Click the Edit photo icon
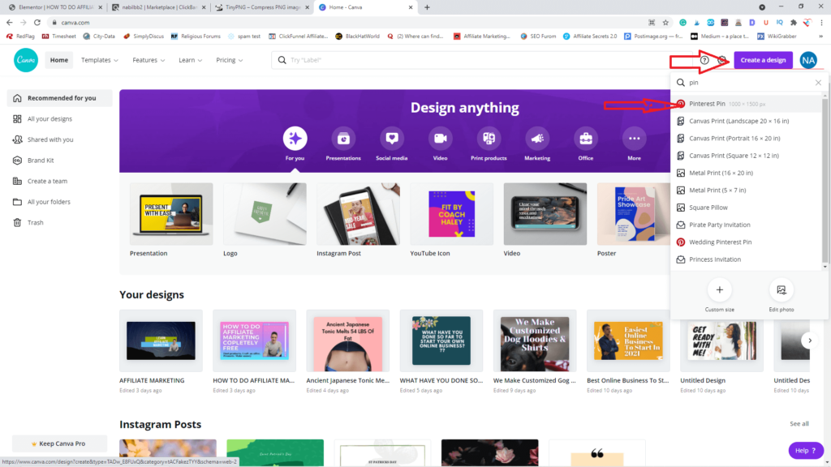 tap(781, 289)
